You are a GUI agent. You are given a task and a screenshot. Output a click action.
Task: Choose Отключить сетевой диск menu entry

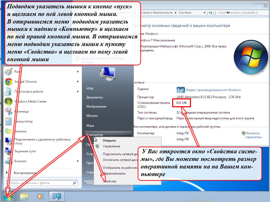pos(123,160)
